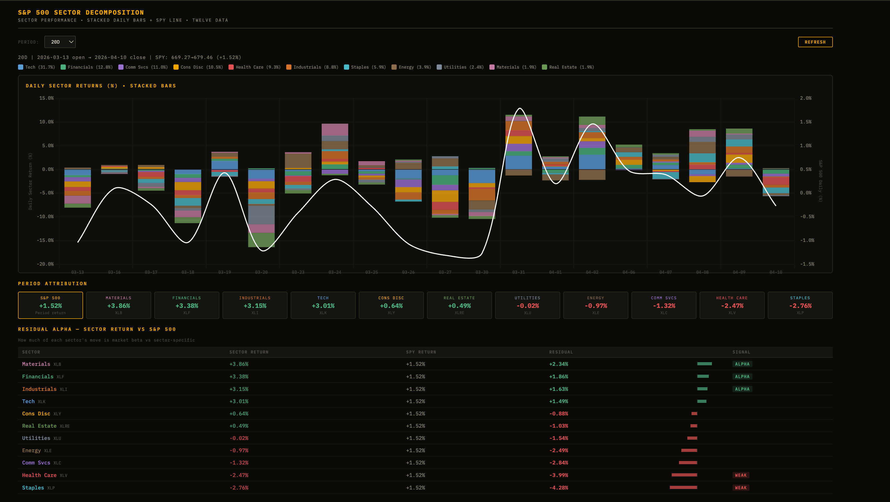The image size is (890, 502).
Task: Sort by RESIDUAL column header
Action: point(561,352)
